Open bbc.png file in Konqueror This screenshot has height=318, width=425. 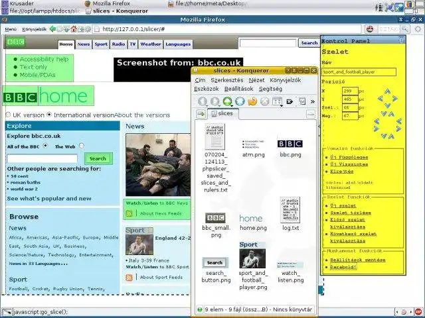tap(290, 148)
